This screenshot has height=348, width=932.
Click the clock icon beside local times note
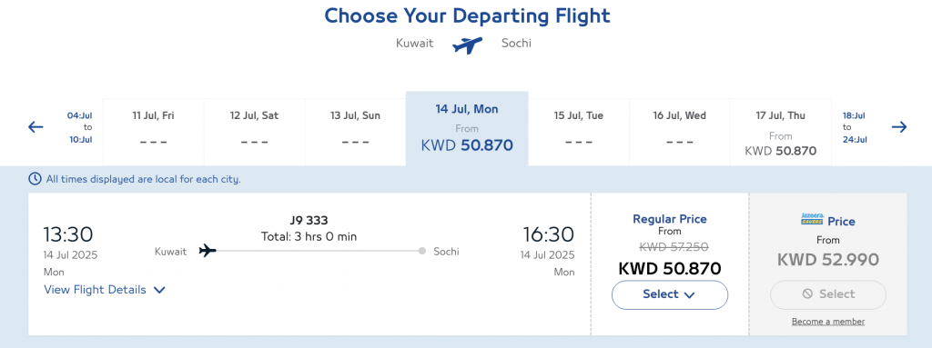coord(35,179)
